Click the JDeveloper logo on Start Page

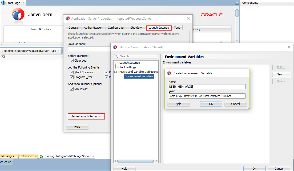pos(18,14)
